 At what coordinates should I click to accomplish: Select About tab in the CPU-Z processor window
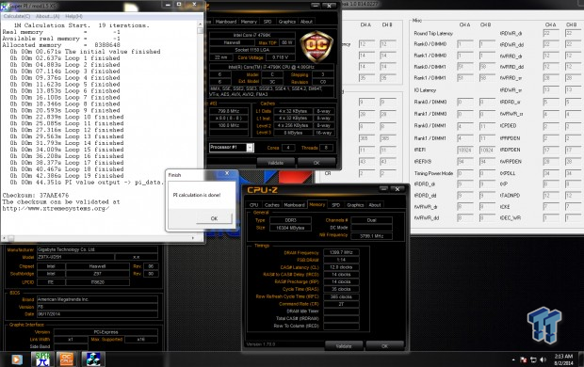tap(306, 22)
